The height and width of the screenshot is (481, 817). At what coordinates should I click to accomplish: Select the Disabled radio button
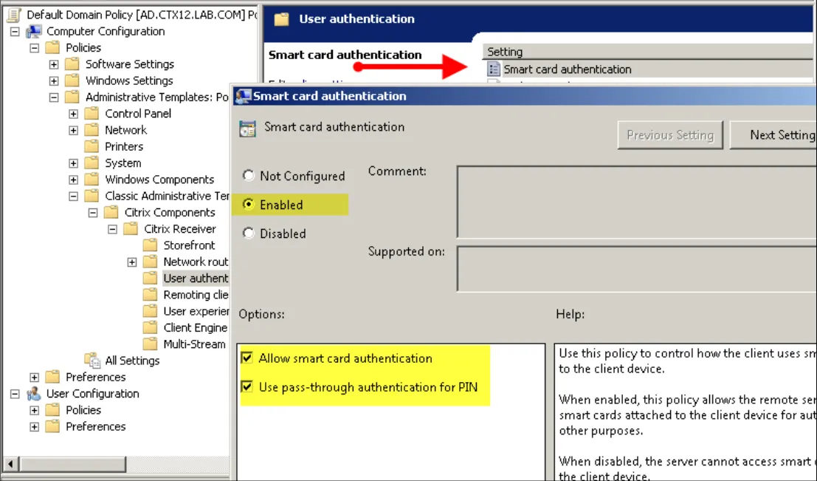(248, 233)
